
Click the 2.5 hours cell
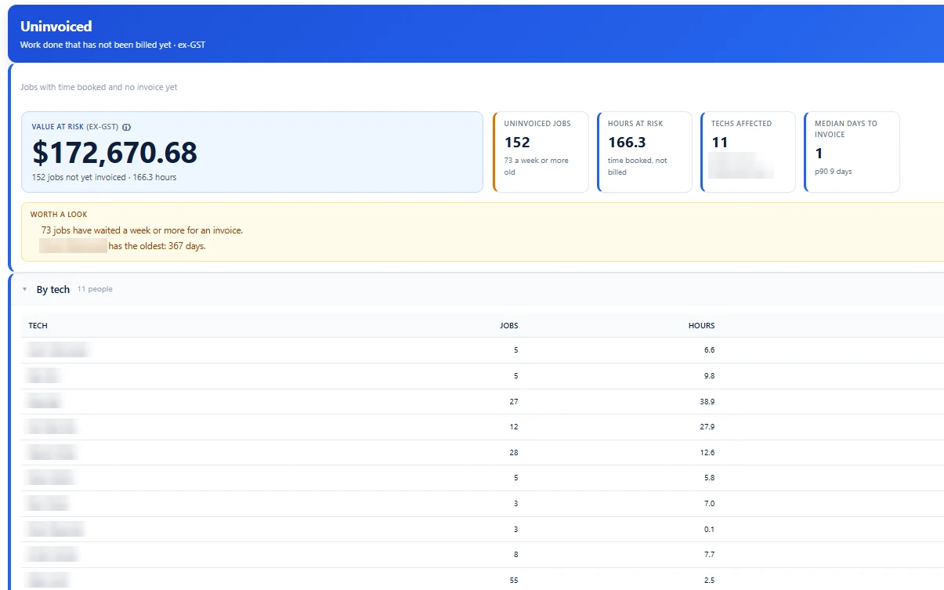(x=709, y=581)
